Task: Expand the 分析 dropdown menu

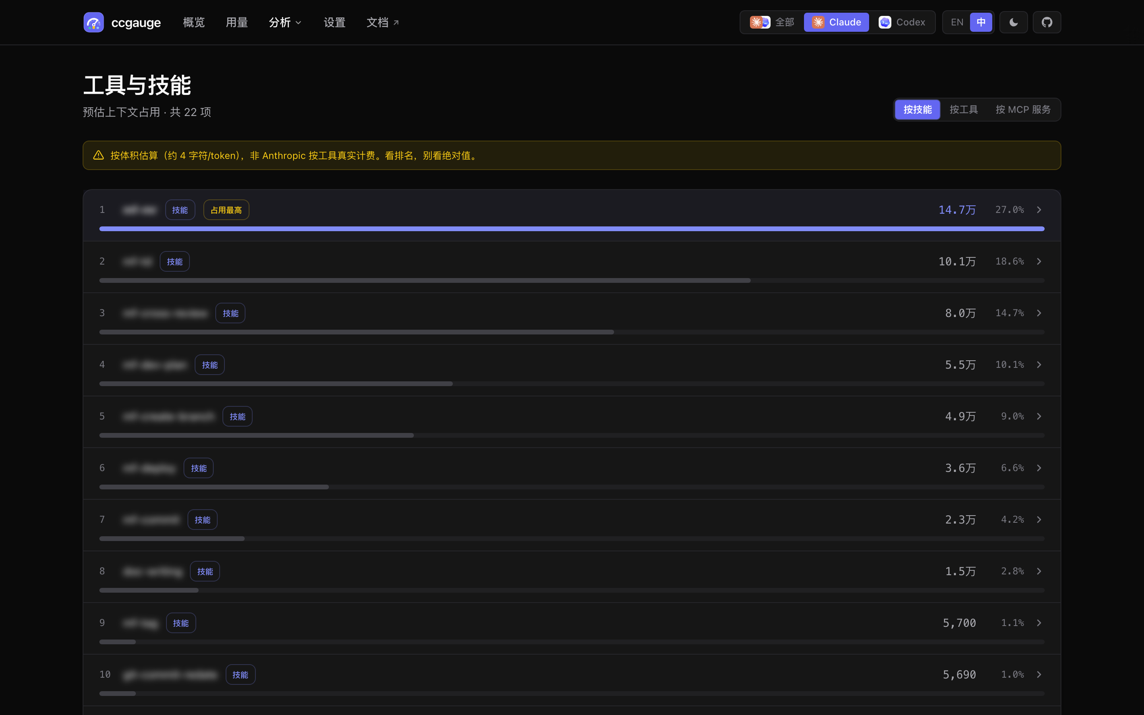Action: coord(285,22)
